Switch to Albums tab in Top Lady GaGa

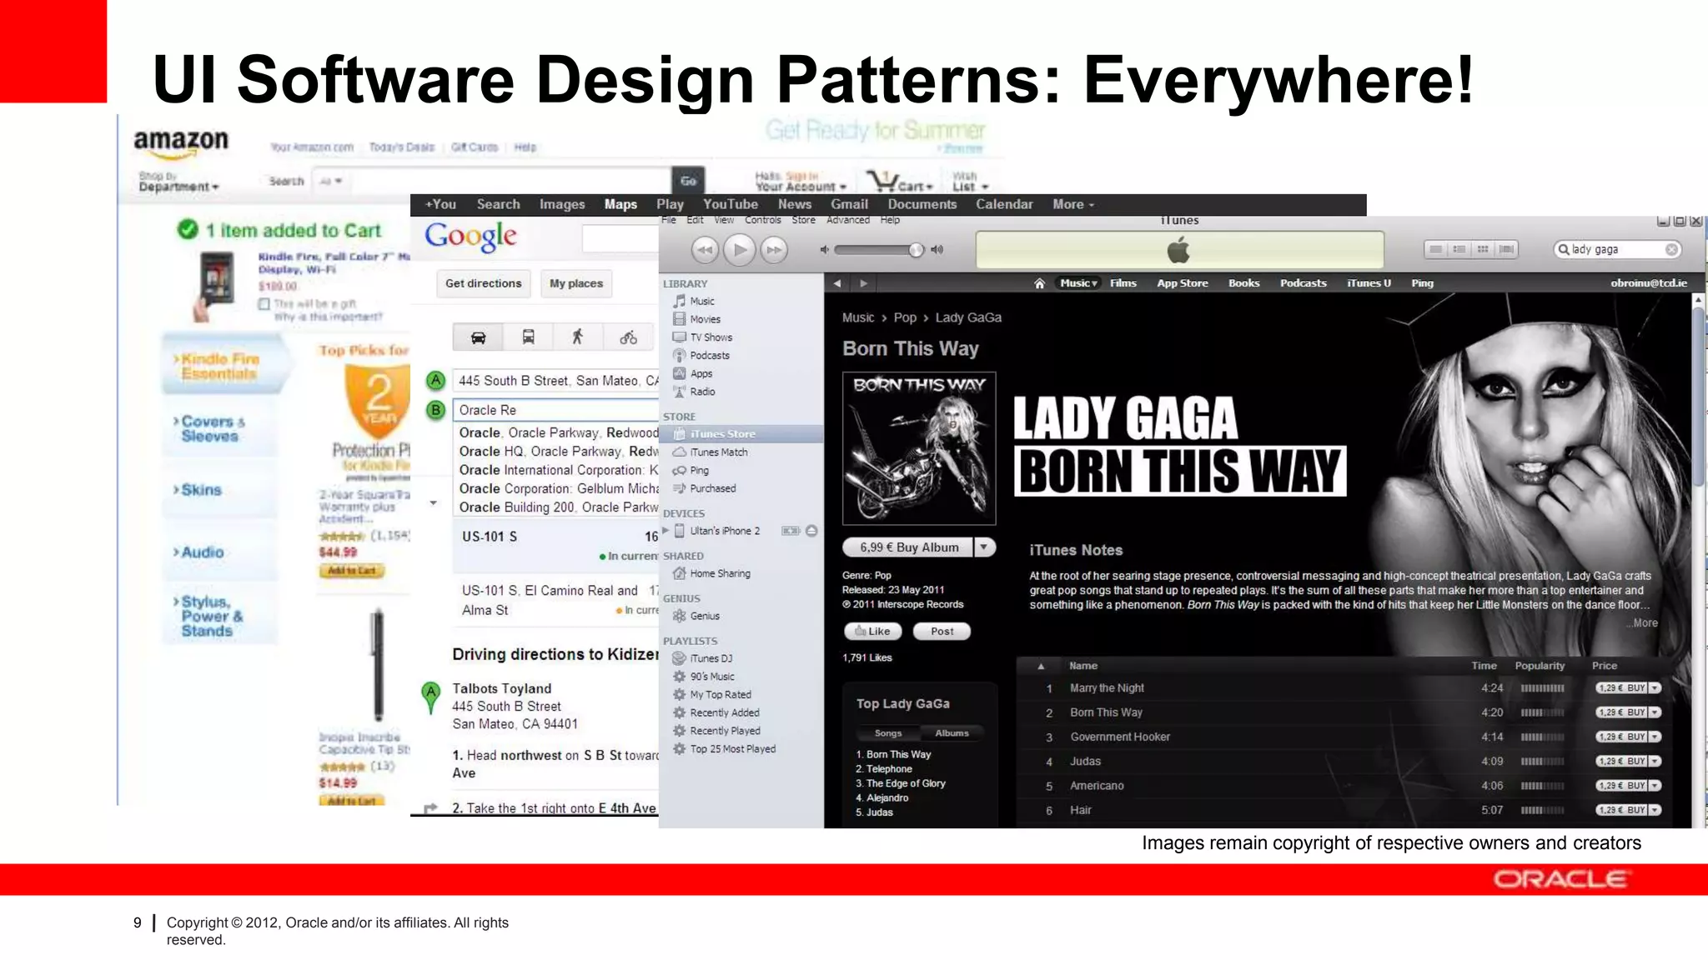click(x=952, y=733)
